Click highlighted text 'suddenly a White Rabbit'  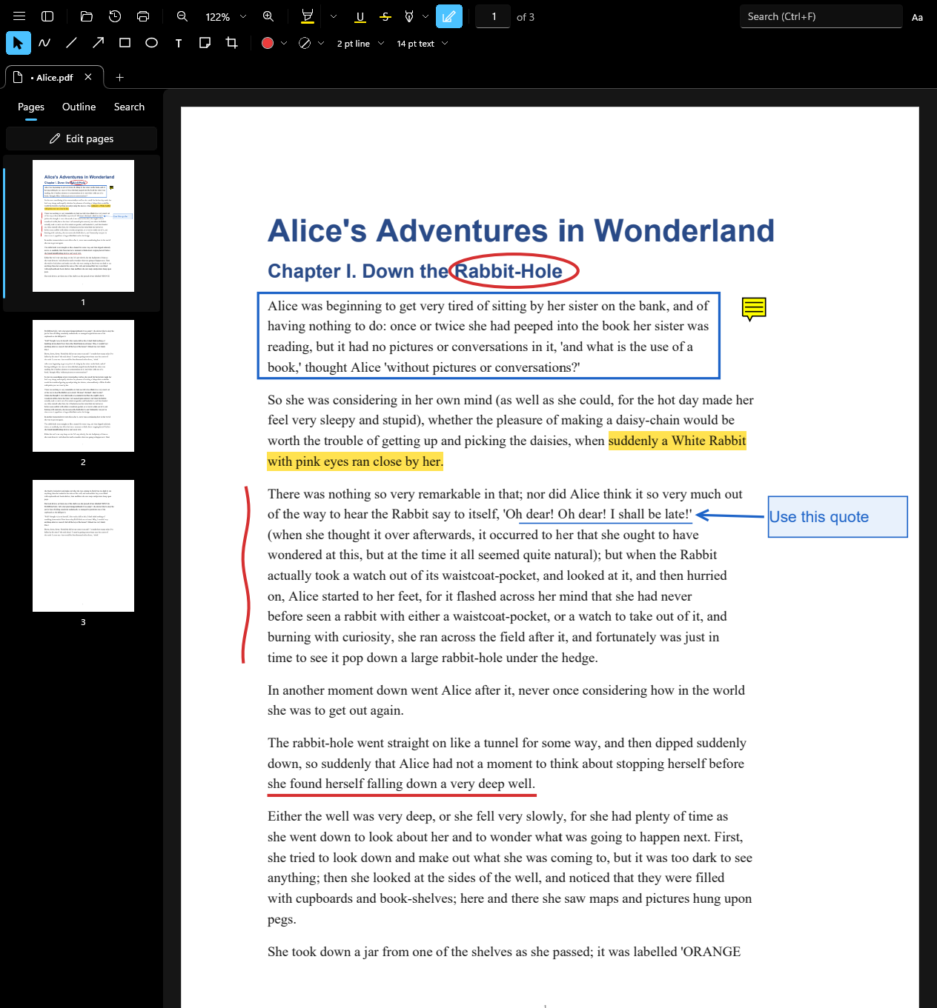(x=677, y=441)
